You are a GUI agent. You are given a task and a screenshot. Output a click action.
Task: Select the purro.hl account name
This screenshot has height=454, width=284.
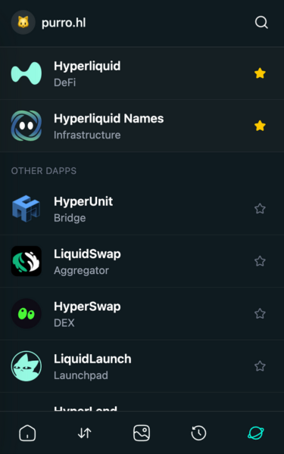[64, 23]
